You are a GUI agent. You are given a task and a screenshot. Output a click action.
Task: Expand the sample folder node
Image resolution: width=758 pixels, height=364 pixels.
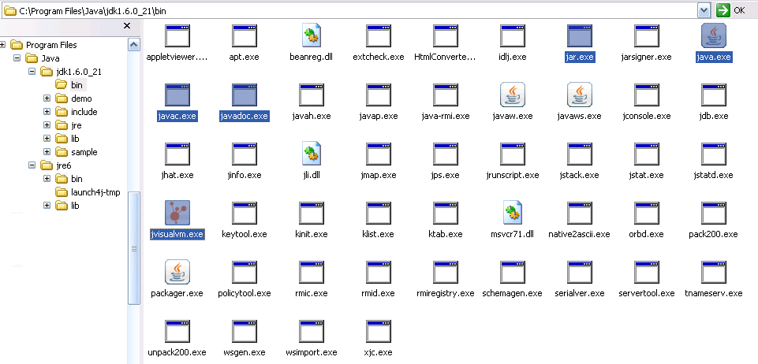(47, 151)
